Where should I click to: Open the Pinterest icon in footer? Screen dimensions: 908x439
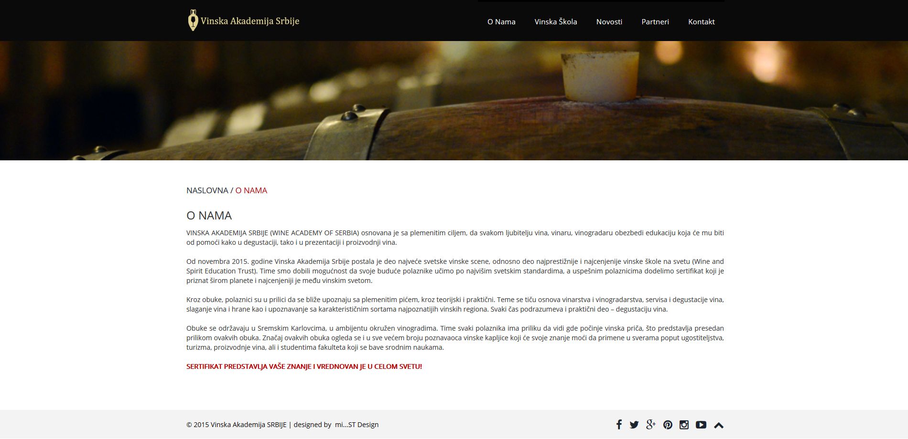(x=668, y=425)
